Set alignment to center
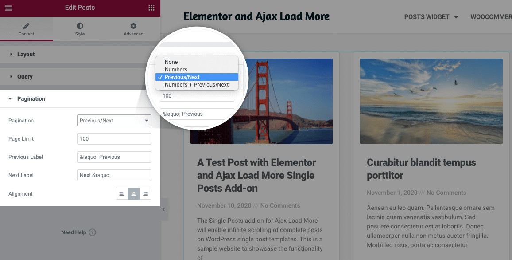This screenshot has height=260, width=512. 134,193
